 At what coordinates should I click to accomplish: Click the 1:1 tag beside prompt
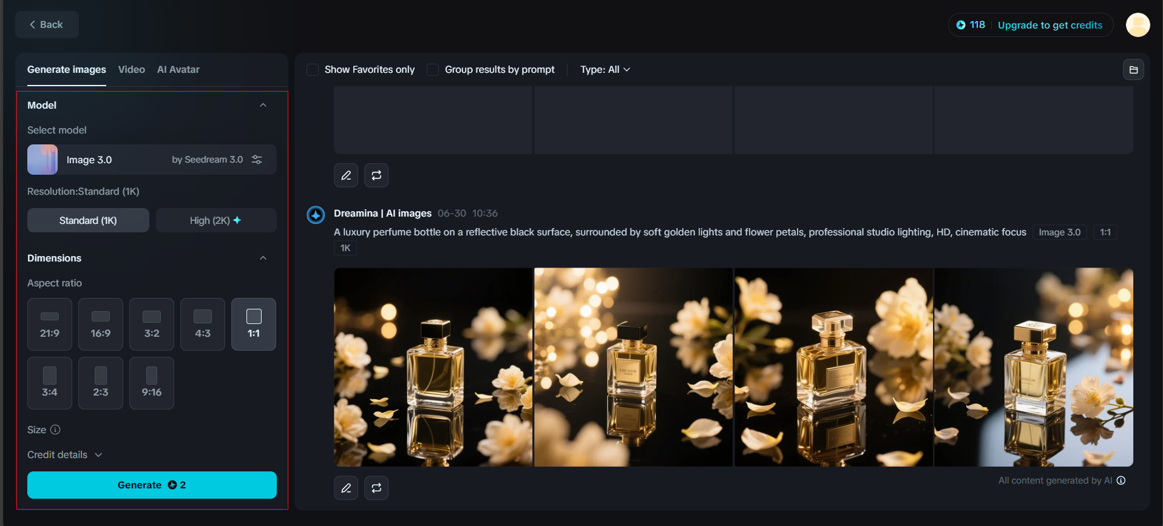[x=1105, y=232]
